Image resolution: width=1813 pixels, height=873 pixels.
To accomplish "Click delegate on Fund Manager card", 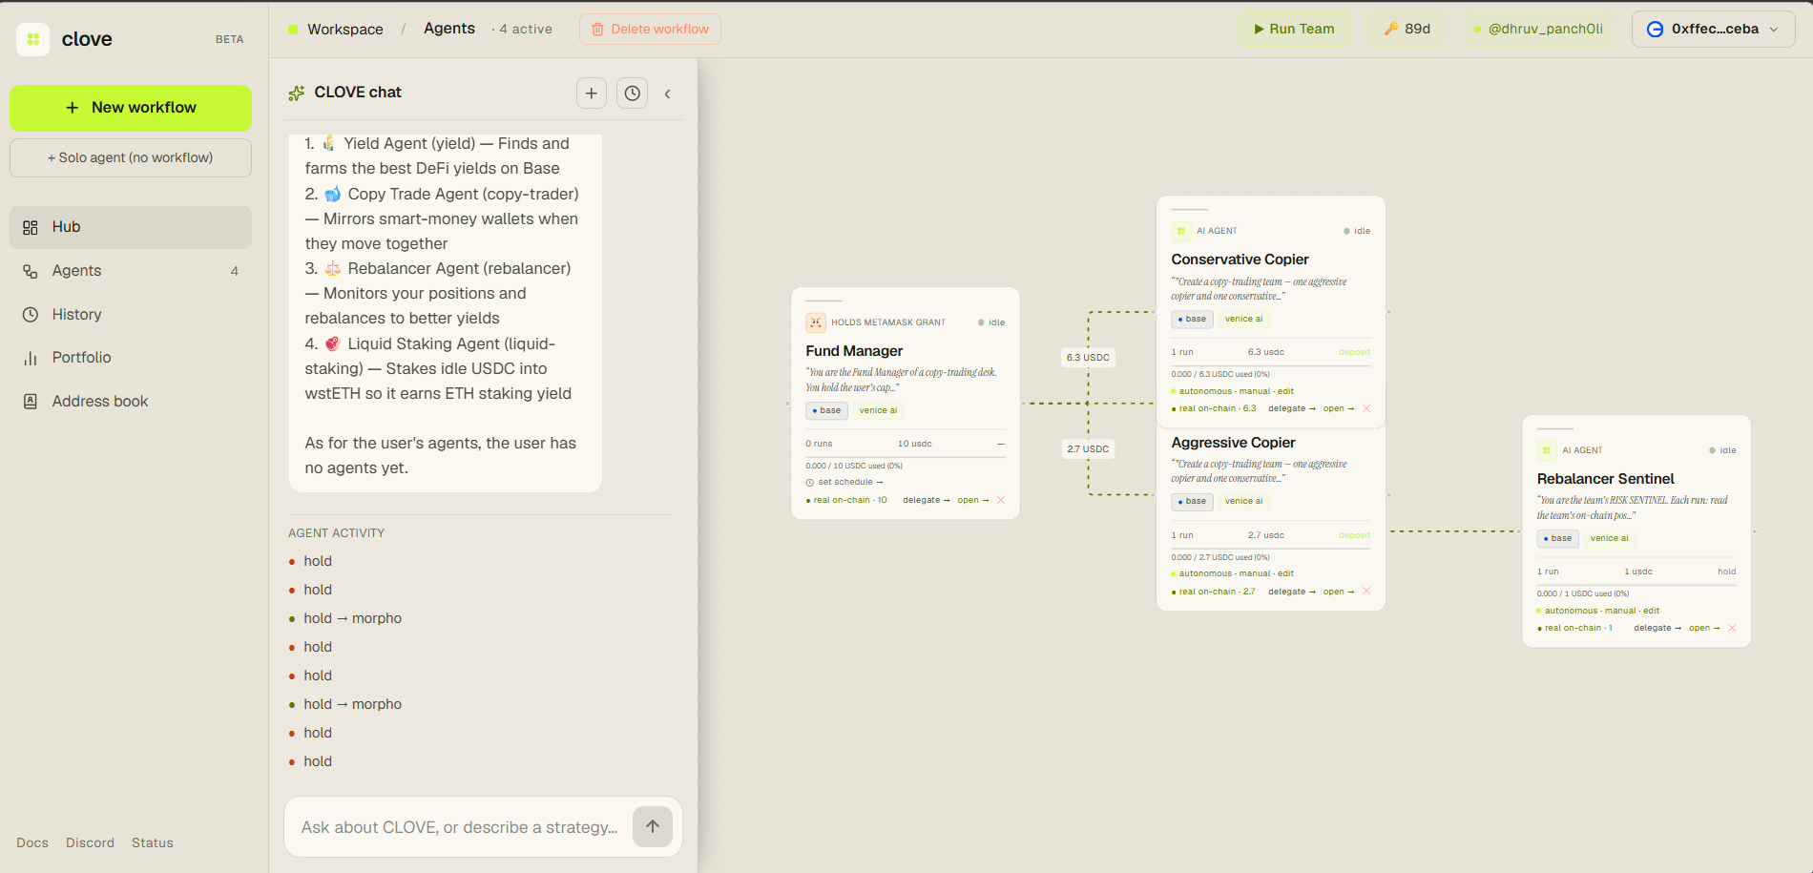I will click(x=926, y=500).
